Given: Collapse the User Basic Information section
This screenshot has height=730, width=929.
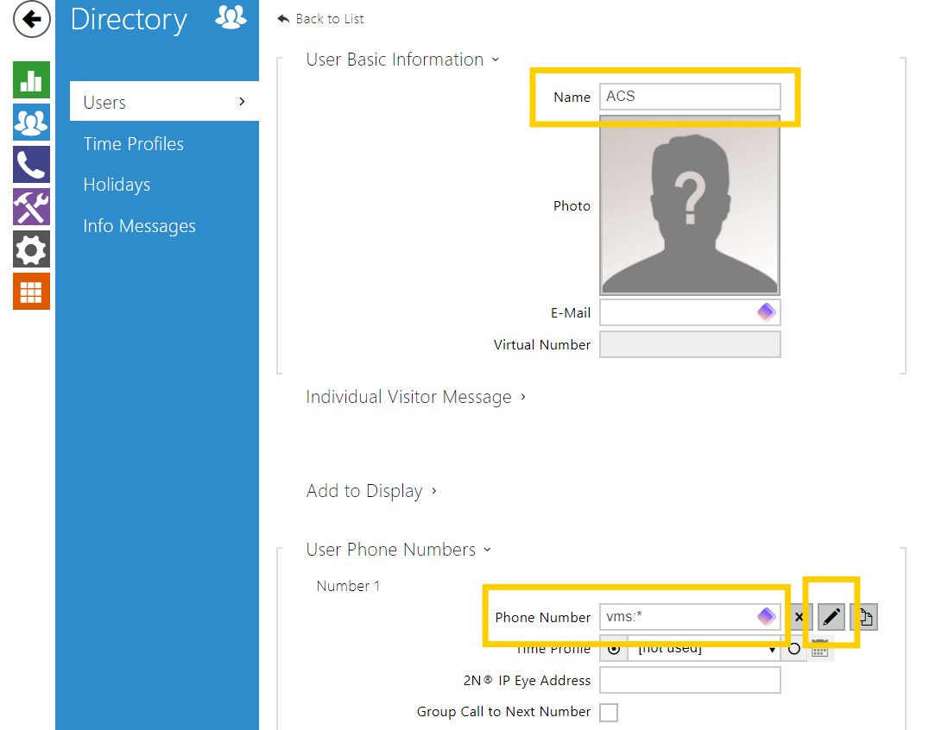Looking at the screenshot, I should pyautogui.click(x=402, y=60).
